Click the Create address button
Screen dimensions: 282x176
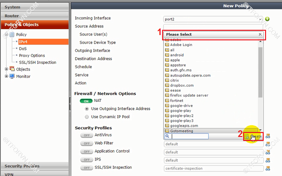tap(253, 136)
